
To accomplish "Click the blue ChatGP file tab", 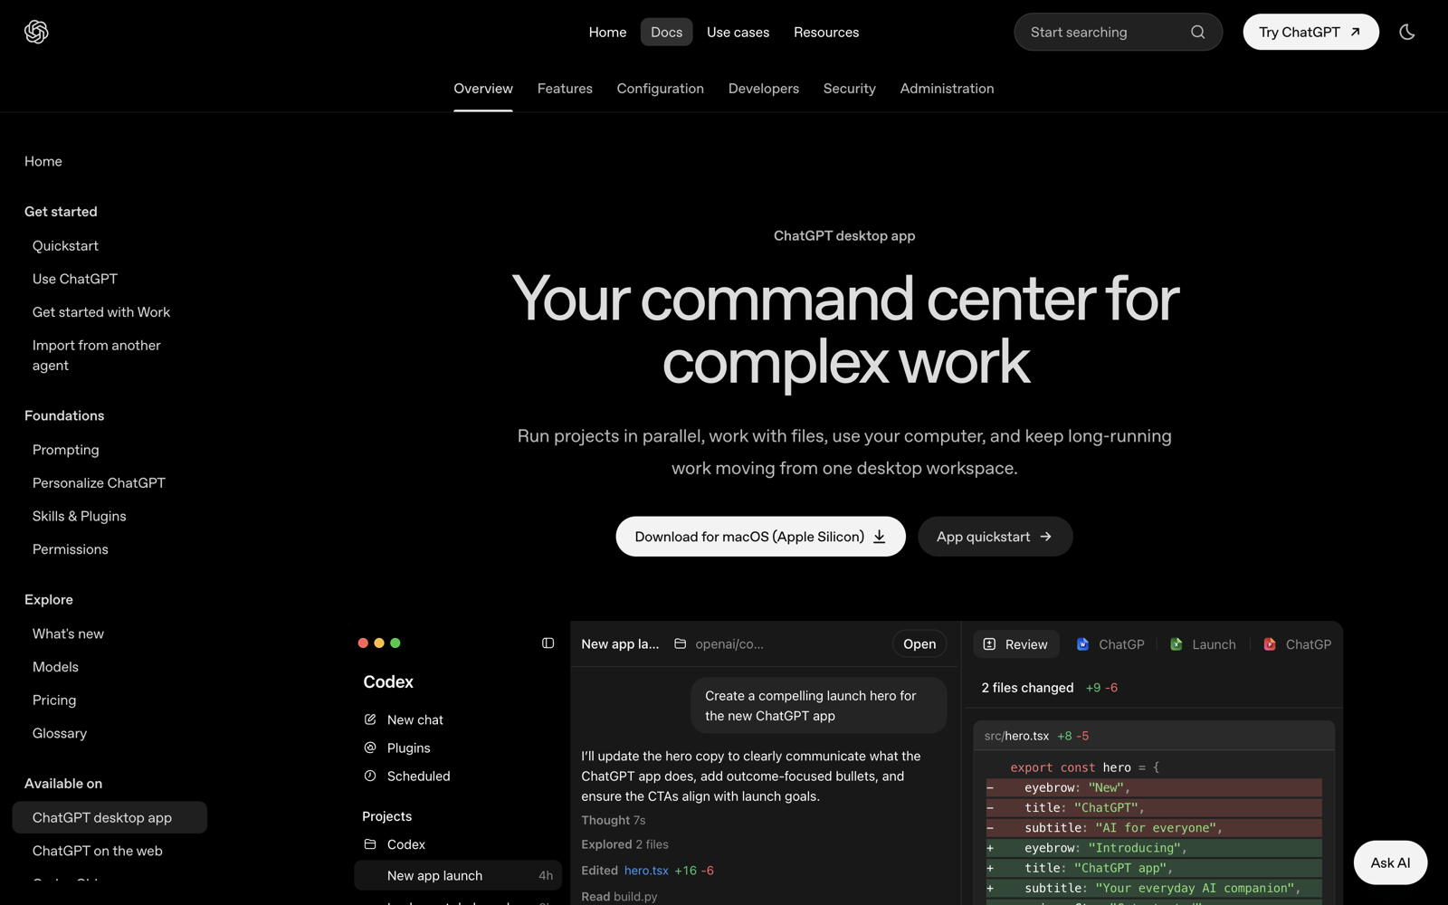I will click(1110, 644).
